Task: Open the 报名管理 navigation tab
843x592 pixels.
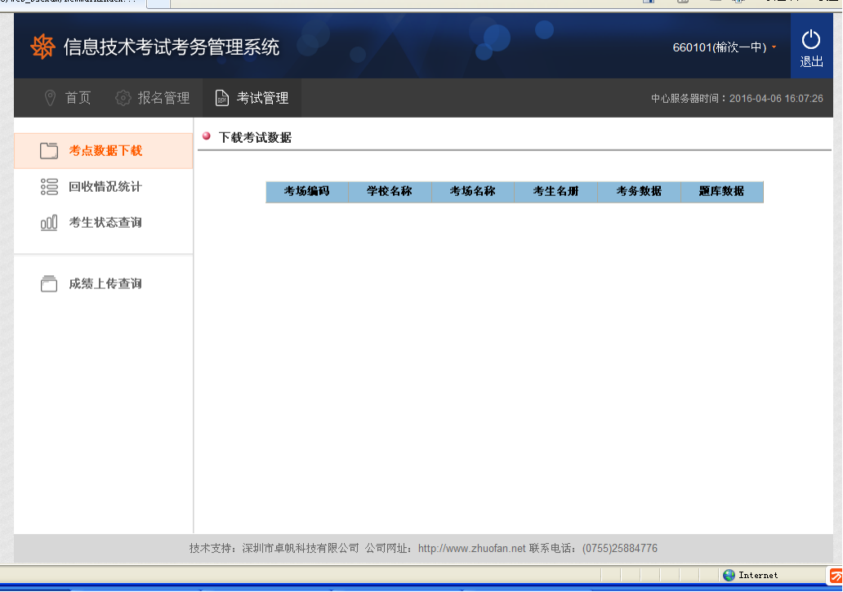Action: pyautogui.click(x=163, y=98)
